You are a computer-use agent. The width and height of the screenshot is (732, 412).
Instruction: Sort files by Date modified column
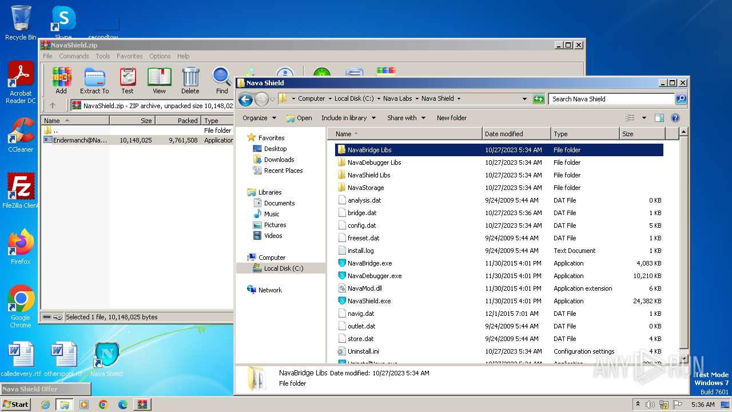pyautogui.click(x=516, y=134)
